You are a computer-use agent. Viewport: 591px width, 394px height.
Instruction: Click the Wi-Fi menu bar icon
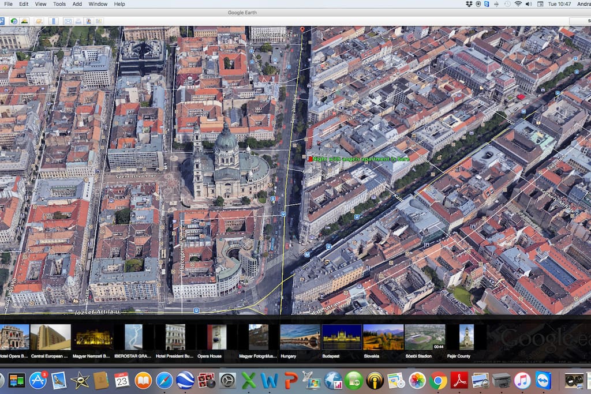pos(518,4)
